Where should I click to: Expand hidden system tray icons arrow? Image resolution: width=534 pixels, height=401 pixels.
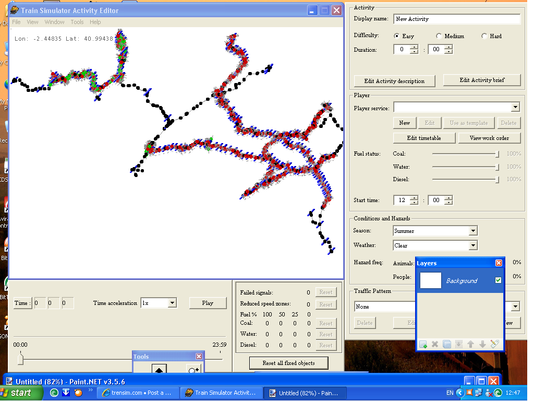coord(460,393)
